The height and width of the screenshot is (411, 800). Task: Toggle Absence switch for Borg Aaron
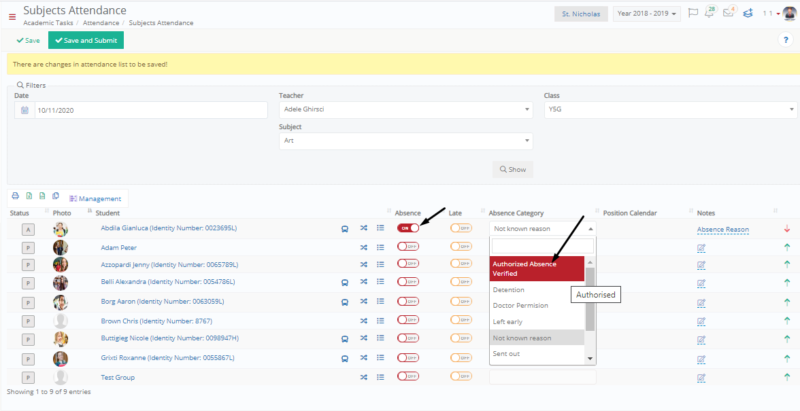[408, 301]
